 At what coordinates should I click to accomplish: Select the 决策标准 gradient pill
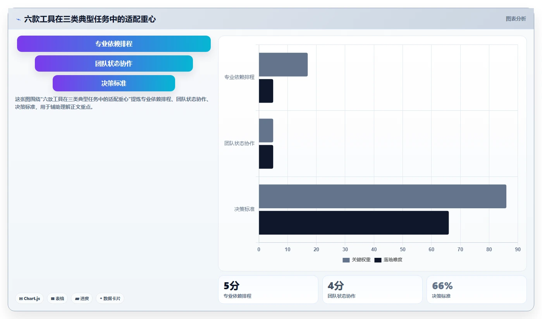[114, 83]
